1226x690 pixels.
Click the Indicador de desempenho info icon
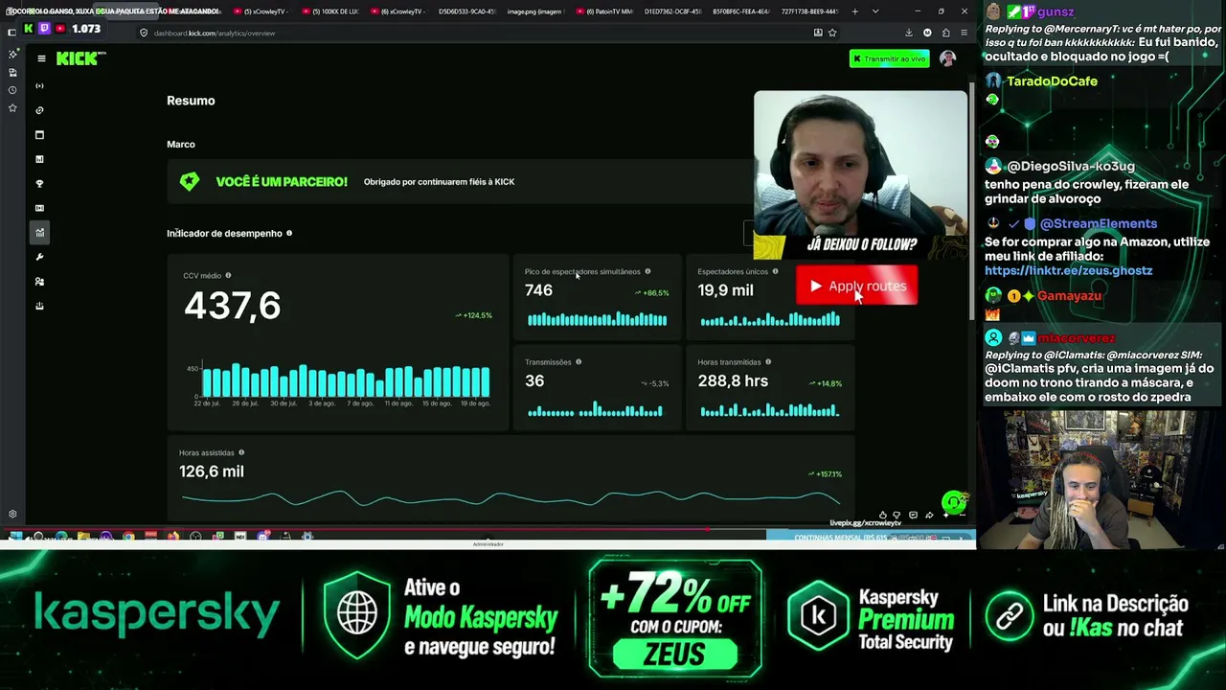tap(289, 233)
